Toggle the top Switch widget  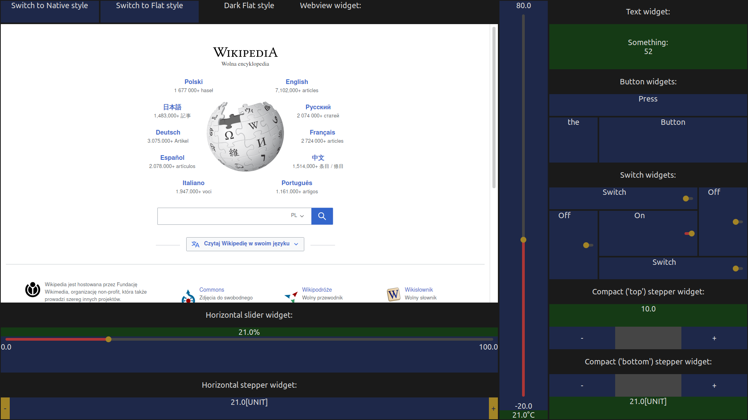coord(688,199)
